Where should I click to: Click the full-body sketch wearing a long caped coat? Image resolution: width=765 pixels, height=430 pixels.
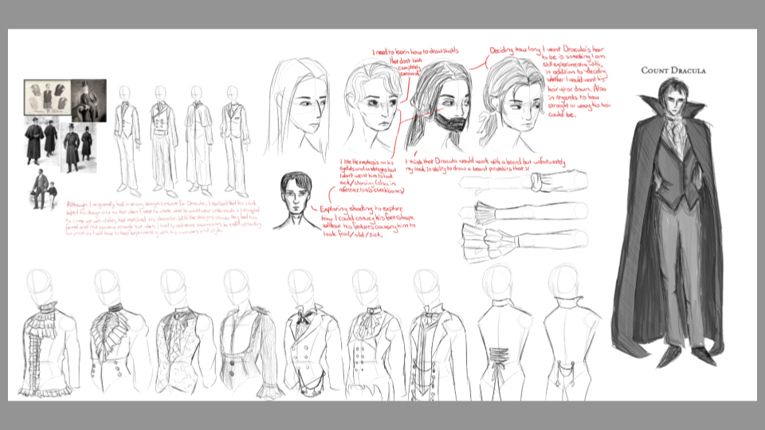(x=198, y=140)
